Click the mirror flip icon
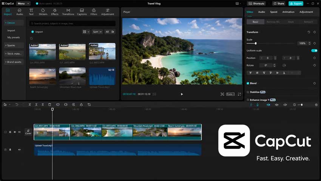The image size is (321, 181). 81,105
